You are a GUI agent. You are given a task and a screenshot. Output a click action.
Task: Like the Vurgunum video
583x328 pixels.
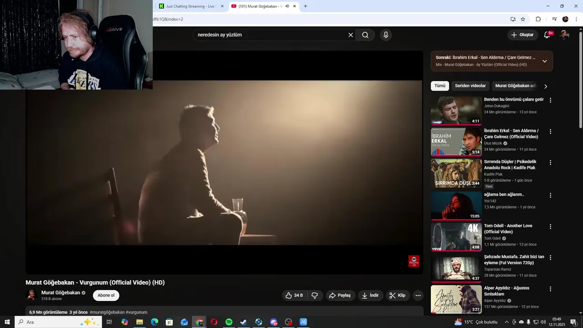pyautogui.click(x=294, y=295)
